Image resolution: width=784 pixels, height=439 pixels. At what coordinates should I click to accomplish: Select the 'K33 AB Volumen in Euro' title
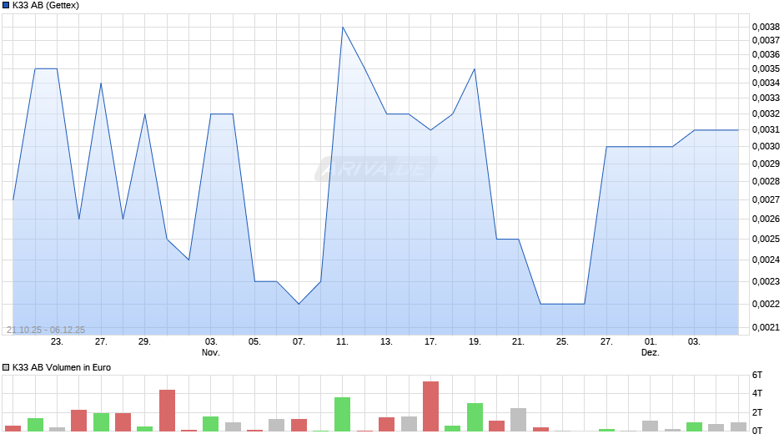coord(62,367)
